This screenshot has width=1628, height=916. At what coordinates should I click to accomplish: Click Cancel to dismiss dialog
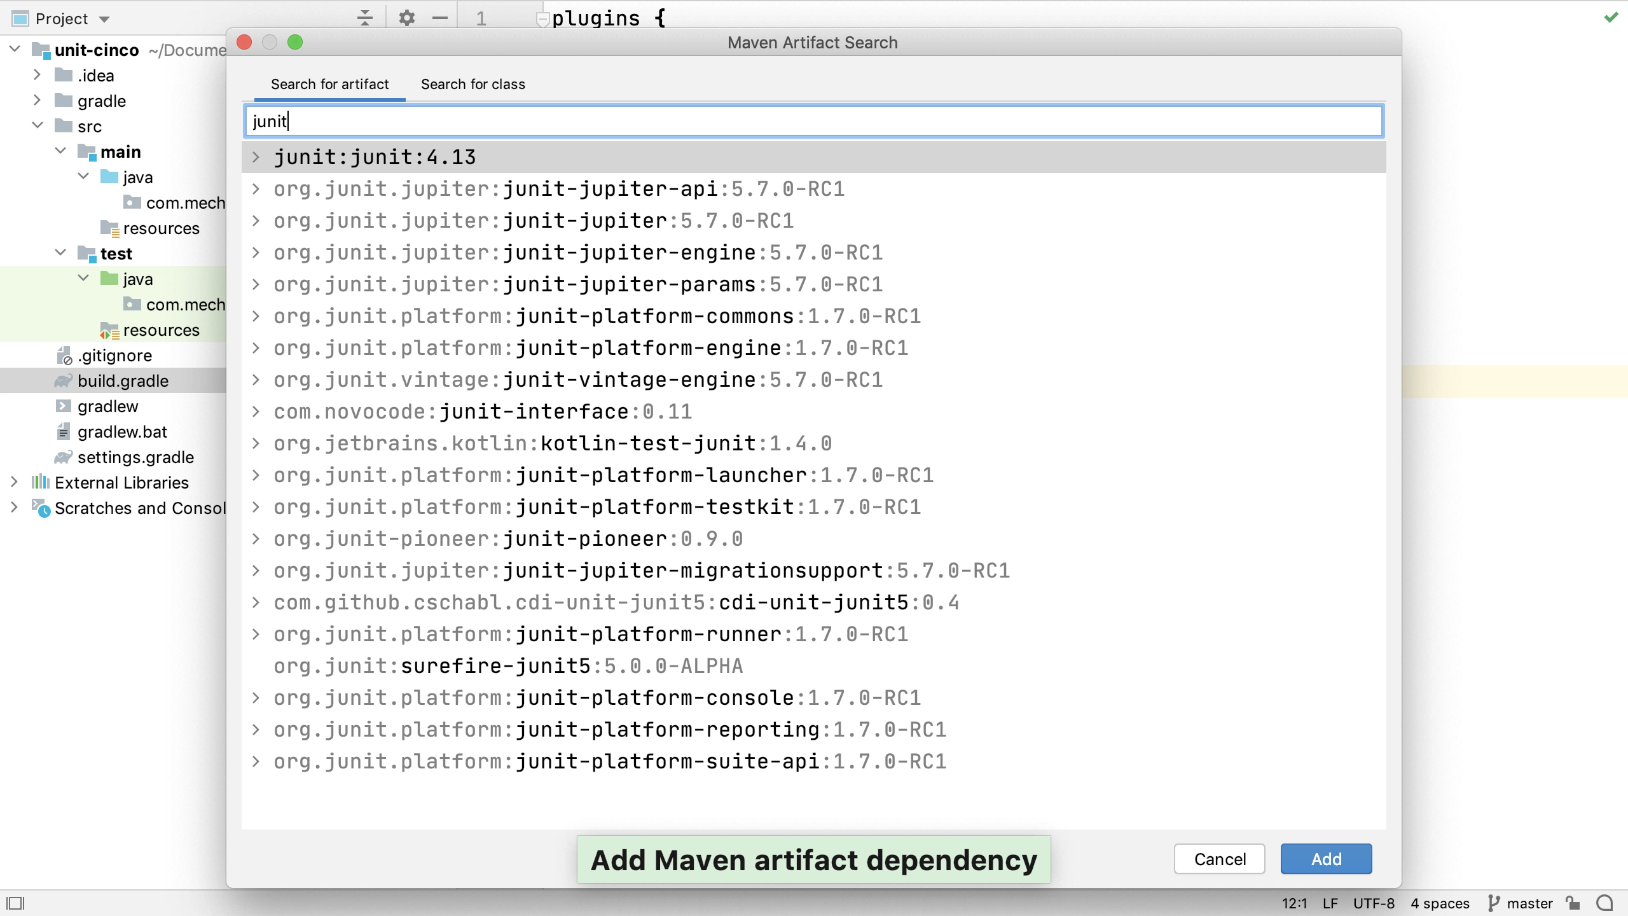tap(1220, 859)
